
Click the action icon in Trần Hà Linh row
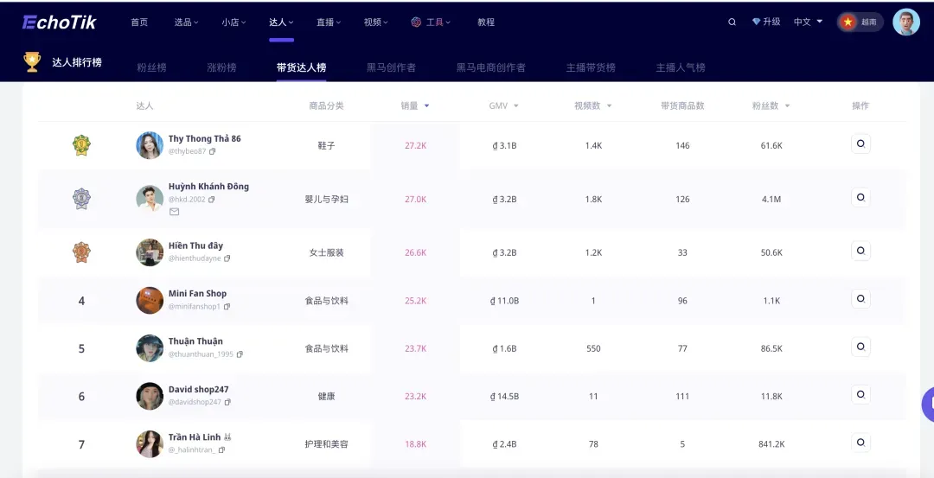point(860,443)
